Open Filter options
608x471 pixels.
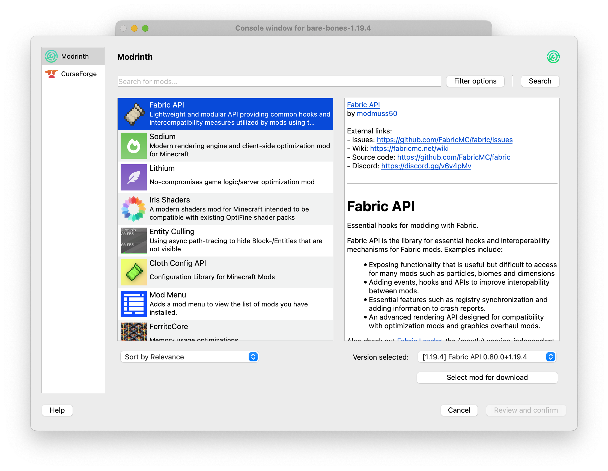475,81
